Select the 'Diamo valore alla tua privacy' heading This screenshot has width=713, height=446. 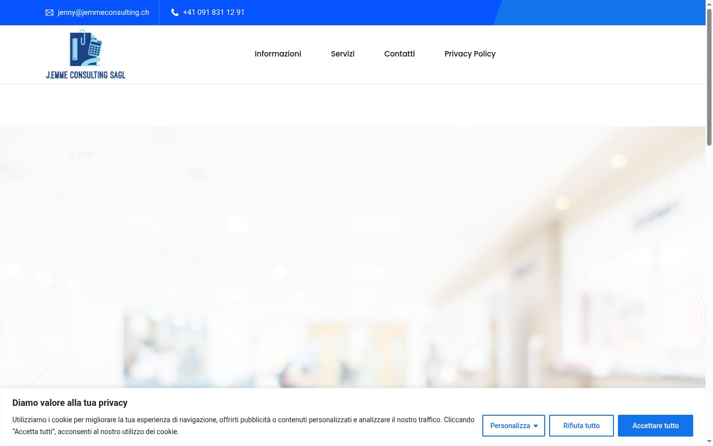pos(70,403)
